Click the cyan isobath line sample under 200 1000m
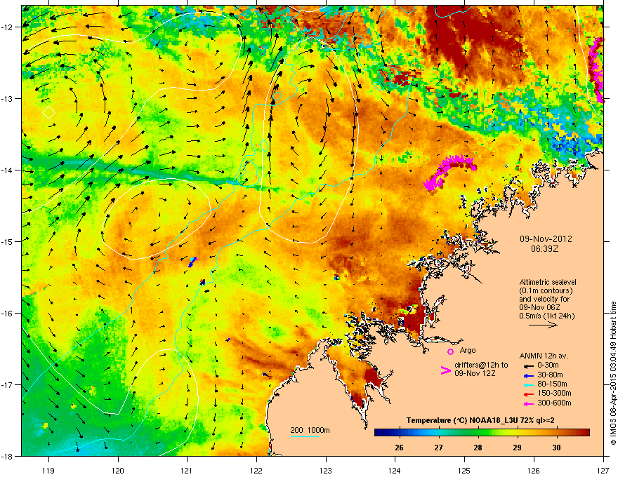 click(305, 436)
